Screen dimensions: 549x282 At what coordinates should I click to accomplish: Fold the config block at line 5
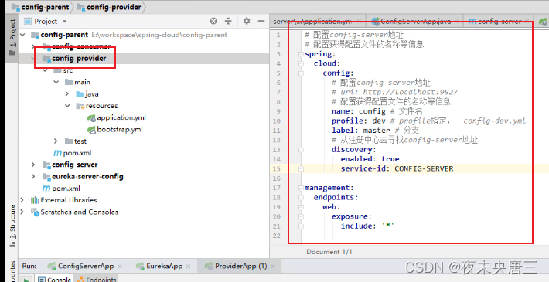click(x=301, y=73)
